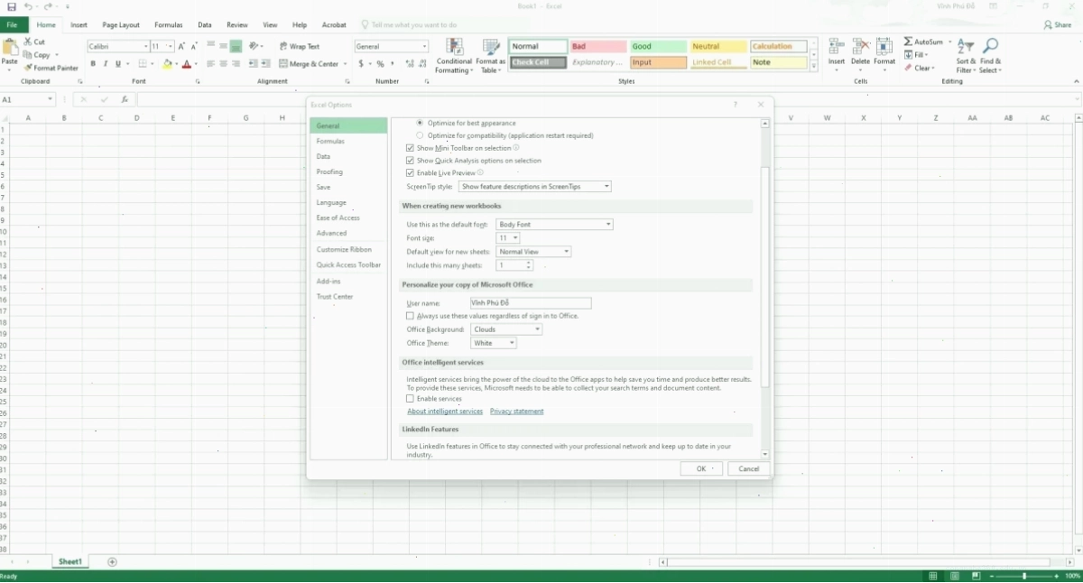Open Sort & Filter
Viewport: 1083px width, 583px height.
(x=966, y=56)
